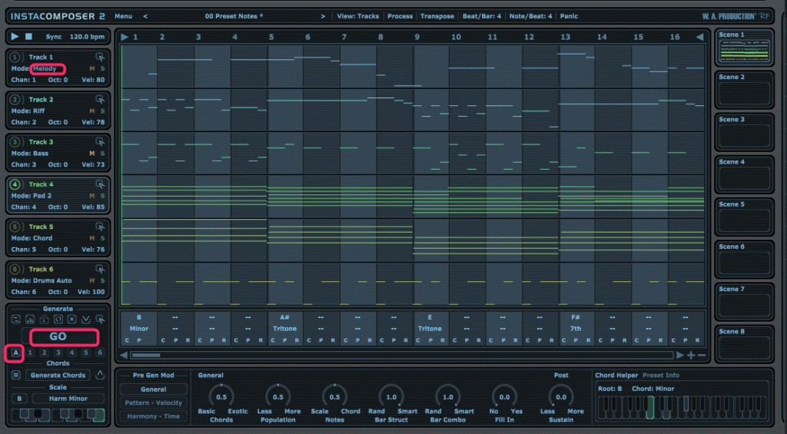Select track target 3 under the GO button
This screenshot has height=434, width=787.
pyautogui.click(x=58, y=353)
